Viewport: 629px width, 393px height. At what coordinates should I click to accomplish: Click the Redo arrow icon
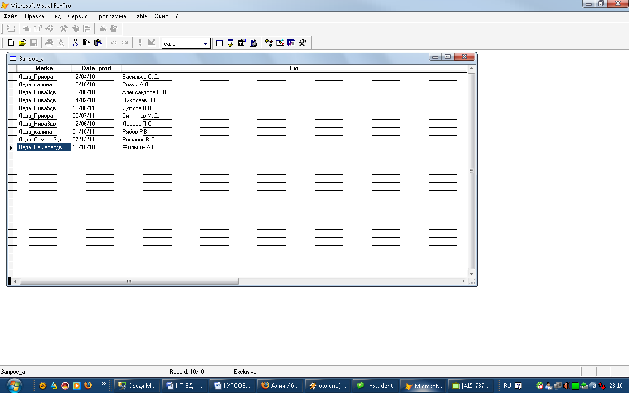[x=124, y=43]
